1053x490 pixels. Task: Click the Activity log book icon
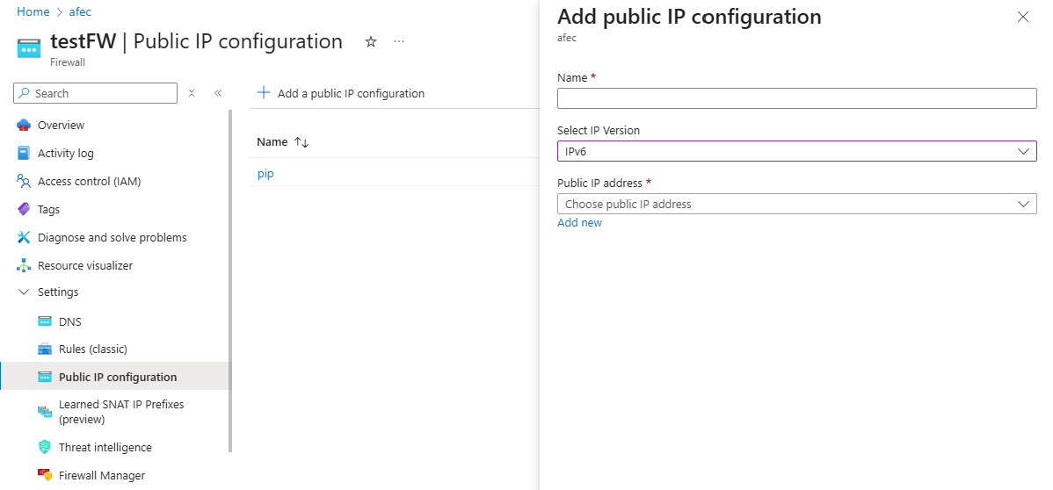(25, 153)
